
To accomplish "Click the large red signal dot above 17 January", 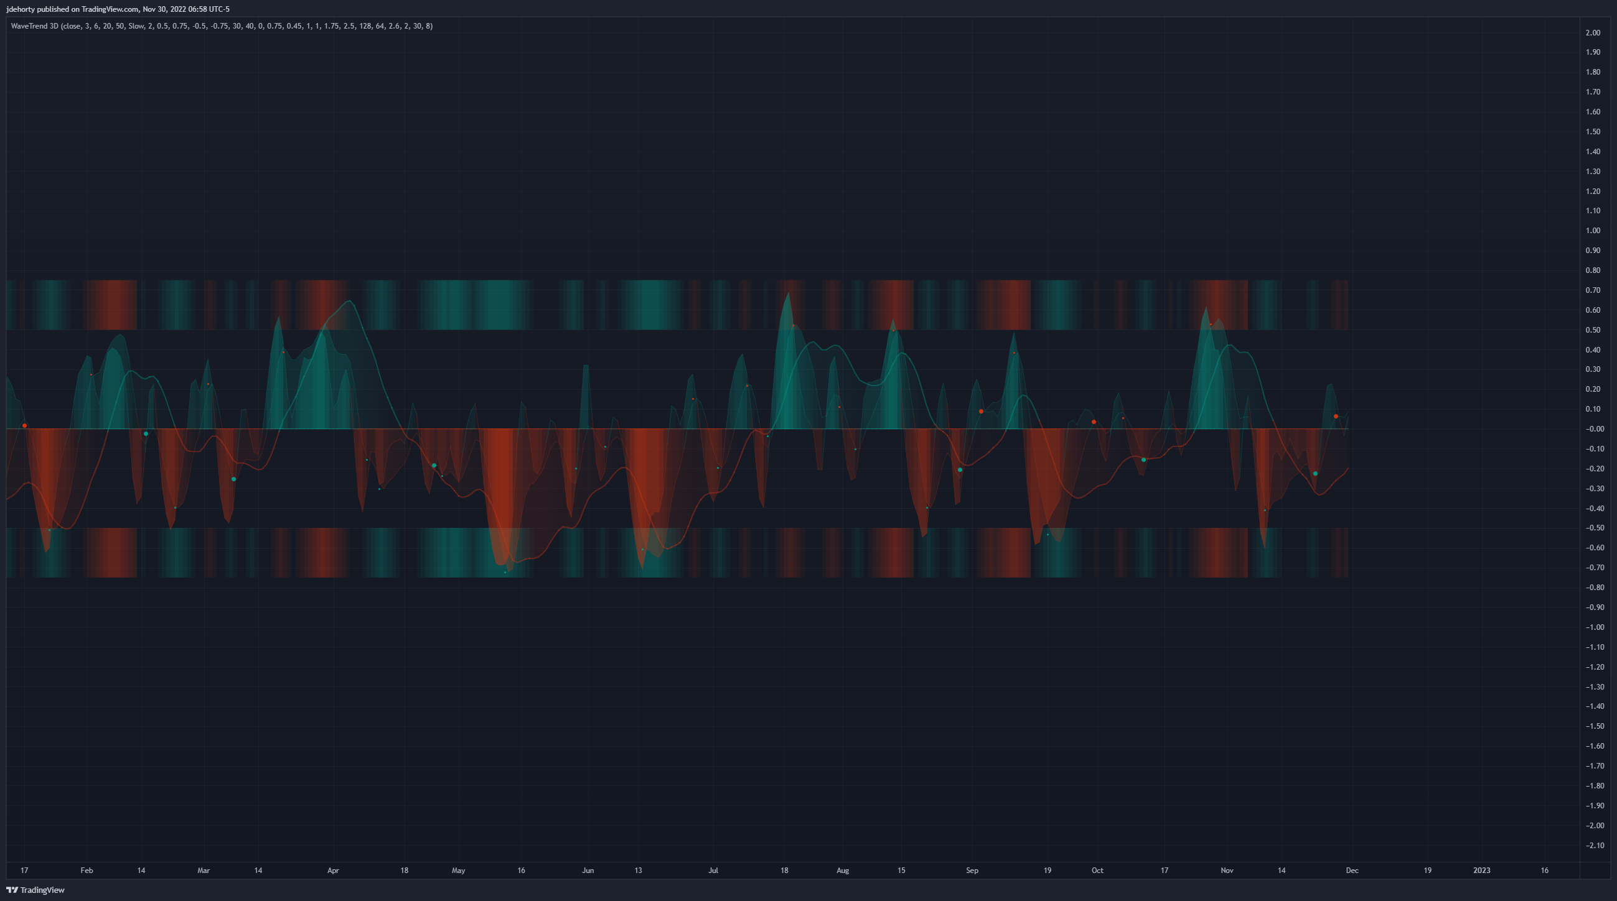I will click(x=24, y=426).
